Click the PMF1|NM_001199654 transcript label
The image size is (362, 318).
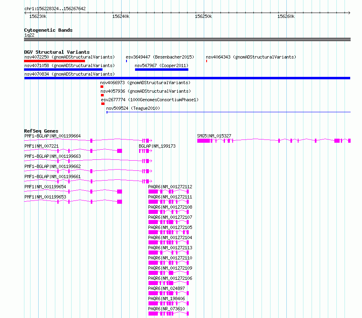(x=45, y=187)
